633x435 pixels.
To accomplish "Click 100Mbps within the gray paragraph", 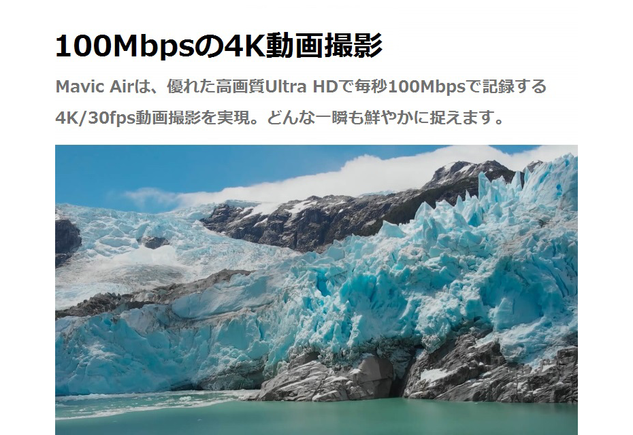I will (426, 87).
